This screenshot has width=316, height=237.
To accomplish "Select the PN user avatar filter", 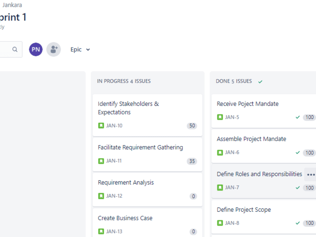I will (36, 49).
